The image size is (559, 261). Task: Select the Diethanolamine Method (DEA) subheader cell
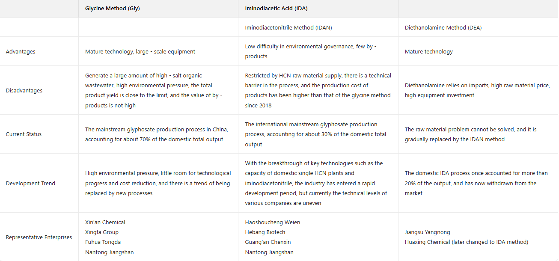pos(443,27)
